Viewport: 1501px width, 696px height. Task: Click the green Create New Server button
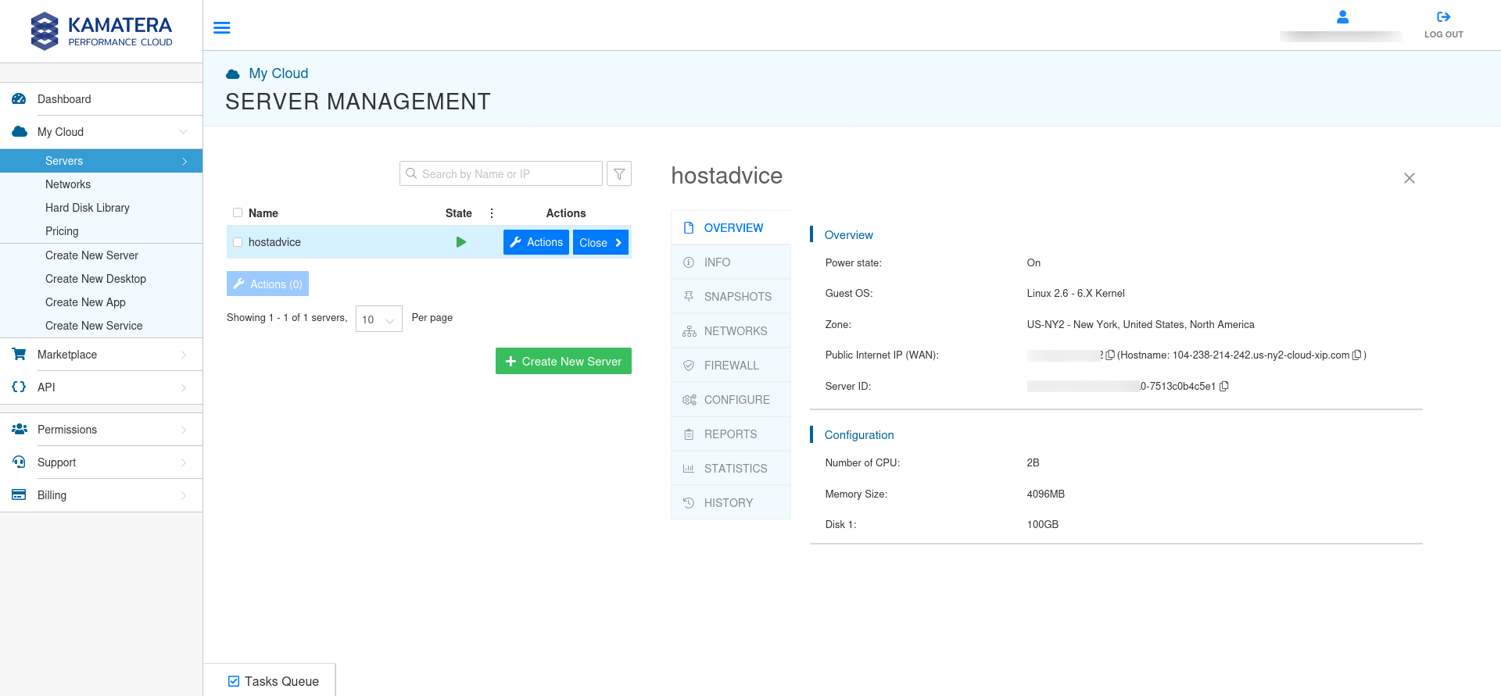564,361
